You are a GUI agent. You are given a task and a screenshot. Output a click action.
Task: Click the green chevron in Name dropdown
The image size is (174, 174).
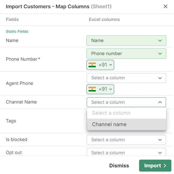[160, 41]
